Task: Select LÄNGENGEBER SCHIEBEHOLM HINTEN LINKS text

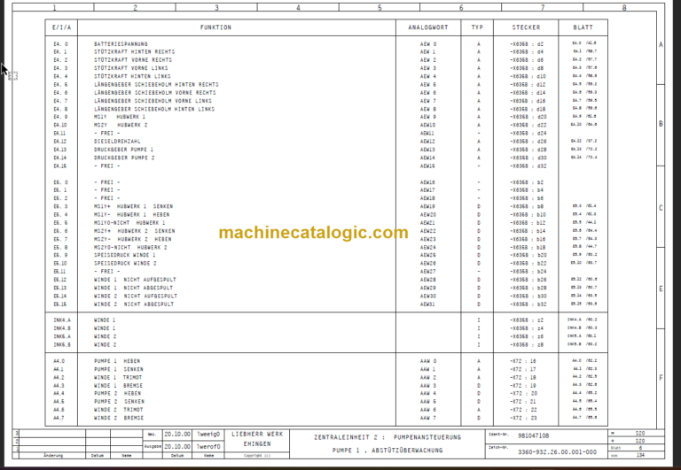Action: (154, 109)
